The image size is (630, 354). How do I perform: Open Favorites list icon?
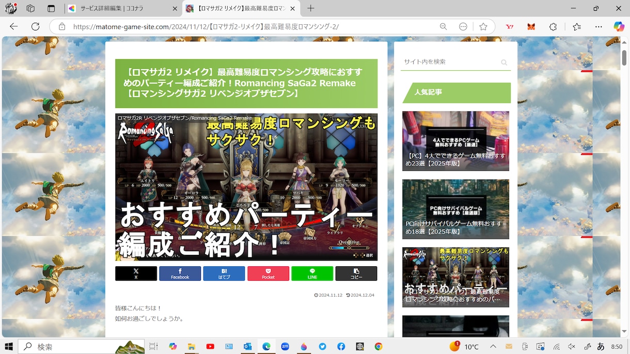click(x=577, y=26)
